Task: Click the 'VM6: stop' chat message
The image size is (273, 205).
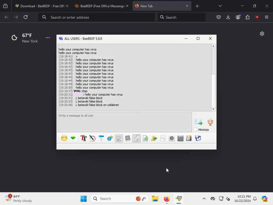Action: tap(81, 91)
